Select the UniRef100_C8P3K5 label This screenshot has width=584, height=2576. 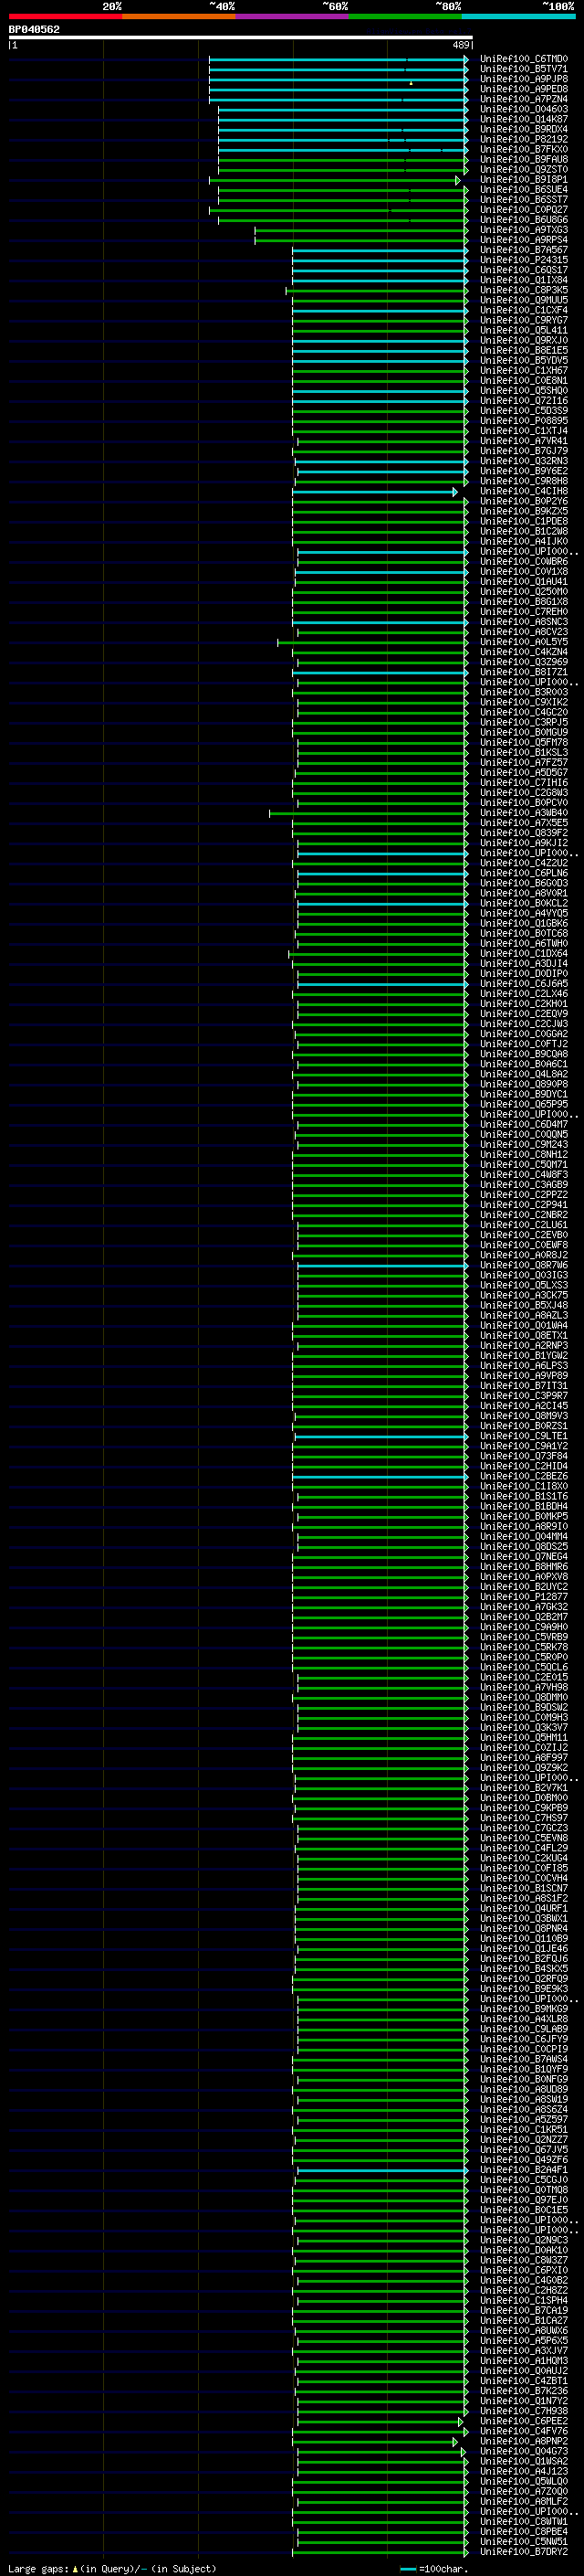(x=523, y=290)
